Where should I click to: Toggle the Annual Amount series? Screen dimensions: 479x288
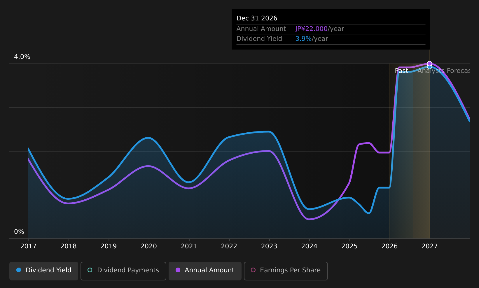[x=205, y=271]
